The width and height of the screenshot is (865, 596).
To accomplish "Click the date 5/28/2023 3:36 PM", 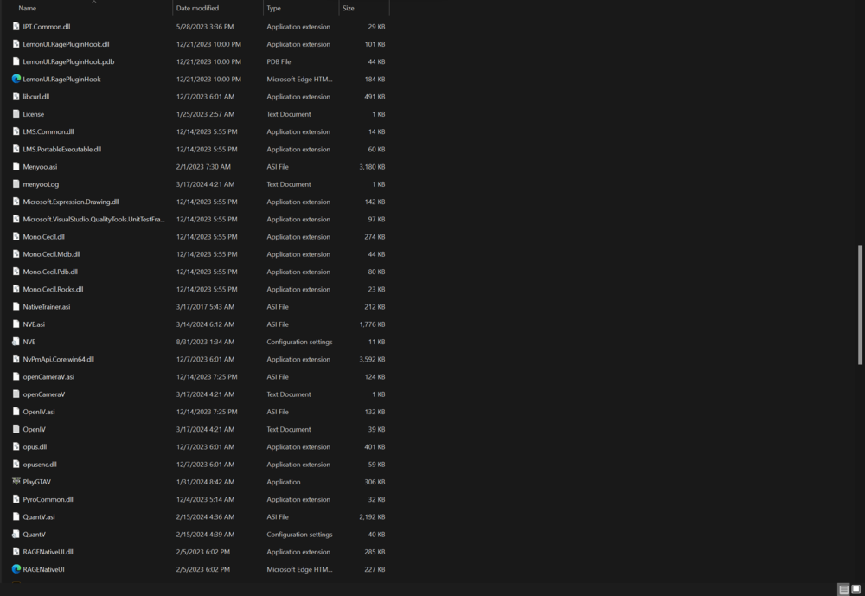I will (x=205, y=27).
